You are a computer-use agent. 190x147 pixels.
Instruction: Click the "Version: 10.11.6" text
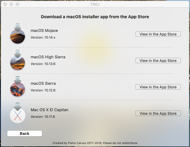pos(43,117)
